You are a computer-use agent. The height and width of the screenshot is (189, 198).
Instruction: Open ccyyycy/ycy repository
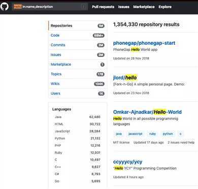[127, 162]
